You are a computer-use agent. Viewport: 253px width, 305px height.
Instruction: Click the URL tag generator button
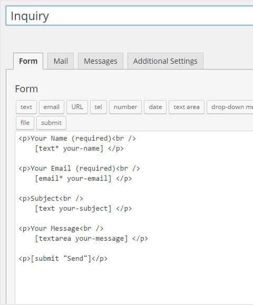coord(77,107)
